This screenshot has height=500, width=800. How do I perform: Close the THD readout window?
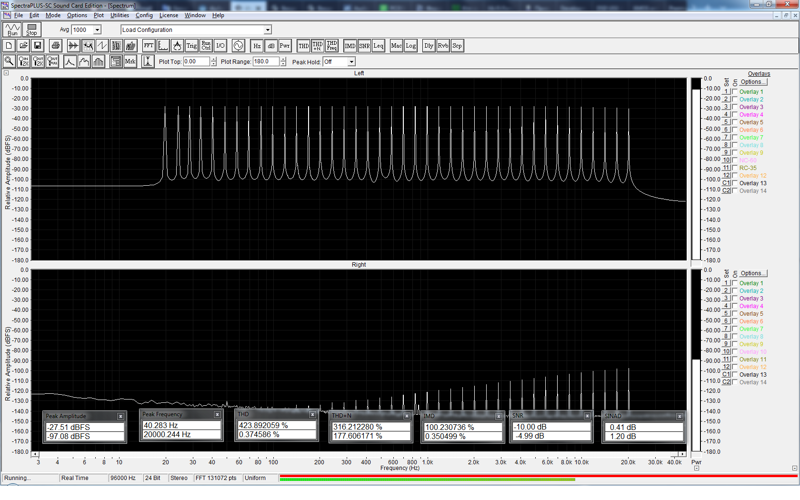click(312, 415)
